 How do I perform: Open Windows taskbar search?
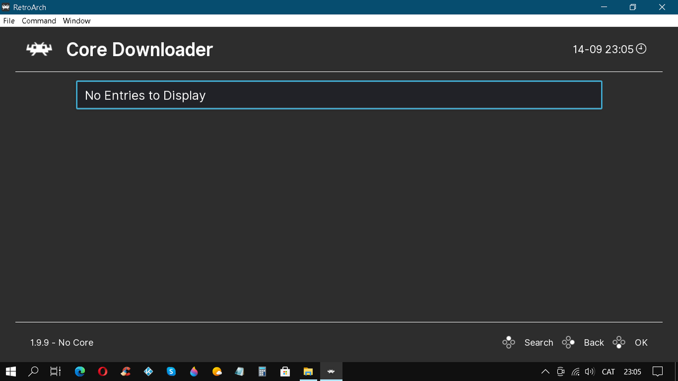pos(33,371)
